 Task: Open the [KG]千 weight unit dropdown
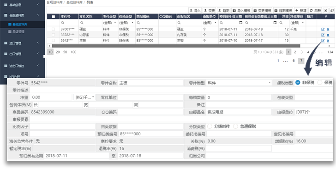pos(84,97)
